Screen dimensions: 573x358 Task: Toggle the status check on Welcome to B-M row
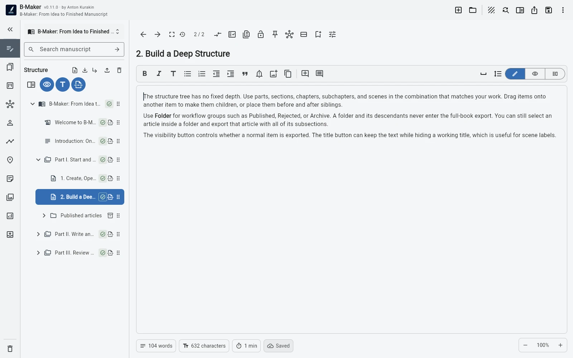103,122
